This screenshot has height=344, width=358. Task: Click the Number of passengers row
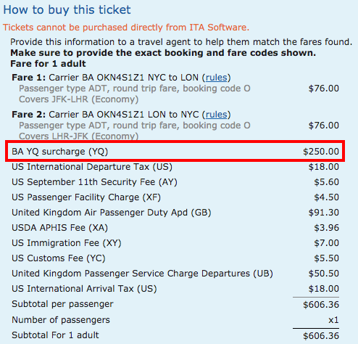175,320
